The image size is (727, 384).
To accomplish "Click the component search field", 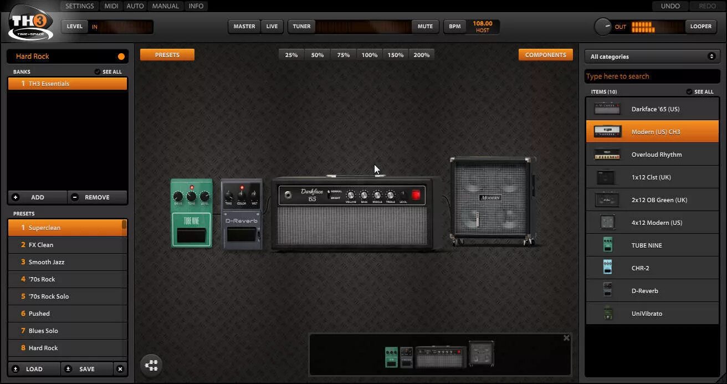I will pyautogui.click(x=652, y=76).
